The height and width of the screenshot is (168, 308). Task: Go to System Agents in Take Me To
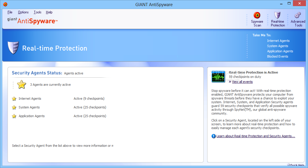pyautogui.click(x=277, y=46)
